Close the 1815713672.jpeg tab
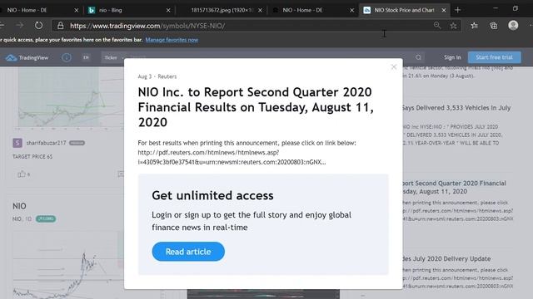The height and width of the screenshot is (299, 533). click(x=260, y=10)
